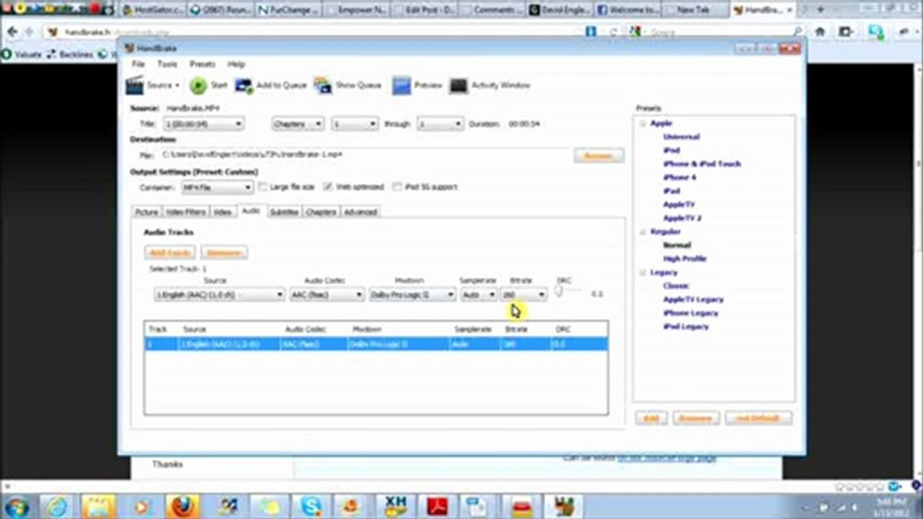Open the Audio Codec AAC dropdown
This screenshot has height=519, width=923.
click(327, 294)
